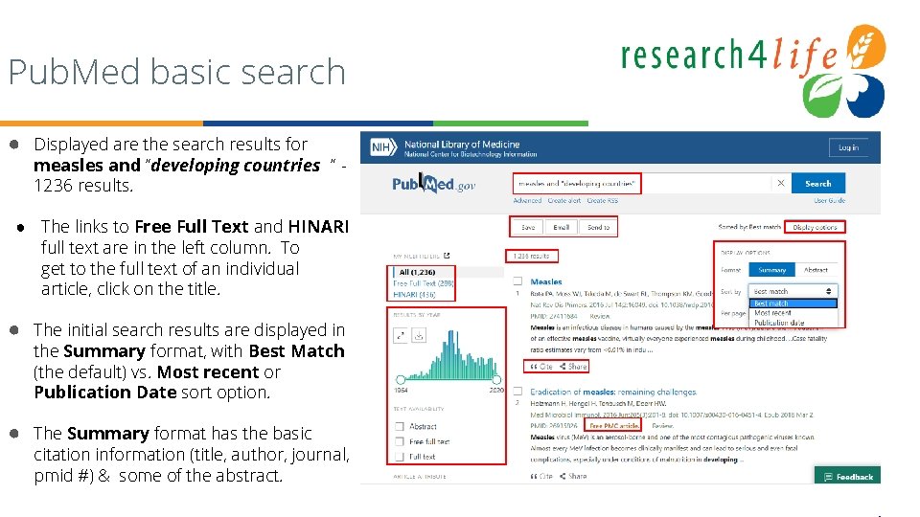Click the research4life logo
The height and width of the screenshot is (517, 920).
click(x=753, y=69)
